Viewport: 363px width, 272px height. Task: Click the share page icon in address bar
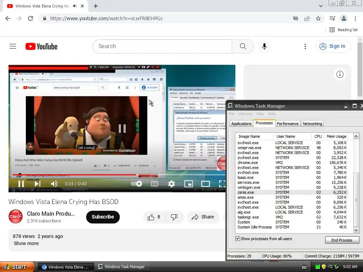(x=307, y=18)
